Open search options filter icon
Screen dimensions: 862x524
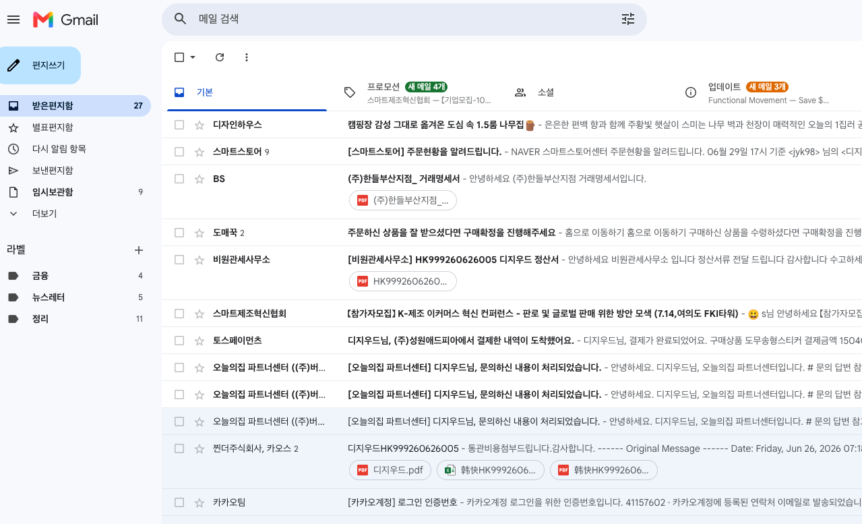click(628, 19)
